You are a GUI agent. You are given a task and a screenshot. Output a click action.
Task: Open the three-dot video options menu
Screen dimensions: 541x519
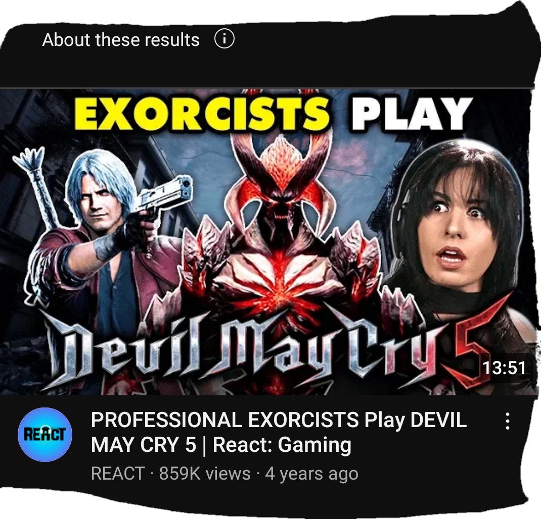coord(507,421)
